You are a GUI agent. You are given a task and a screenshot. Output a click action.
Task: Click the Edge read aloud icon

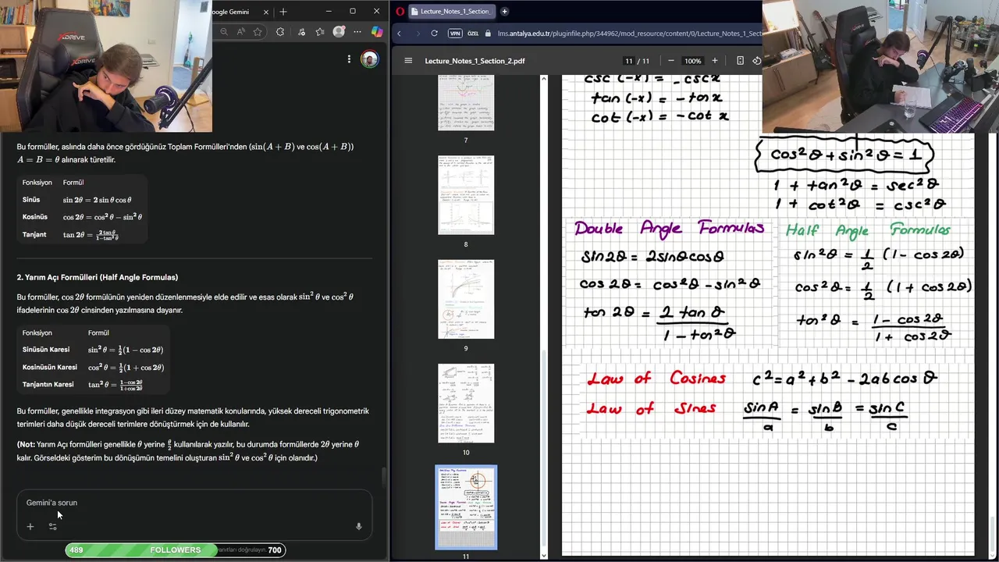click(240, 32)
